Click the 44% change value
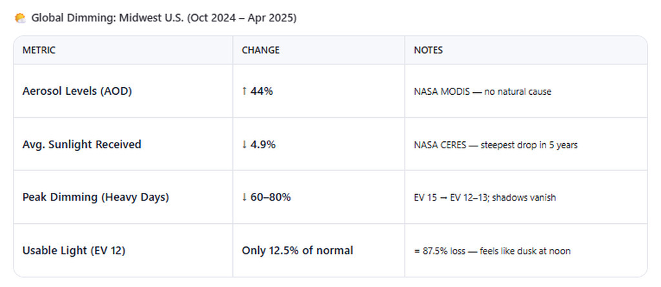This screenshot has height=287, width=661. click(262, 92)
